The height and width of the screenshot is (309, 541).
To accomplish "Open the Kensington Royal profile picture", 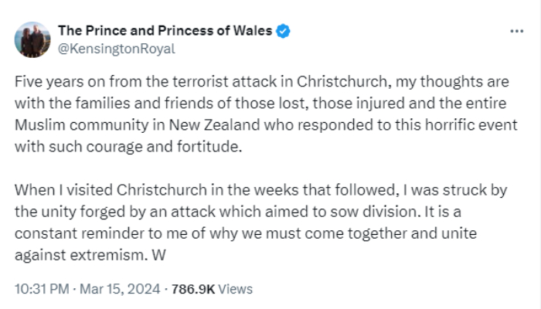I will [32, 39].
